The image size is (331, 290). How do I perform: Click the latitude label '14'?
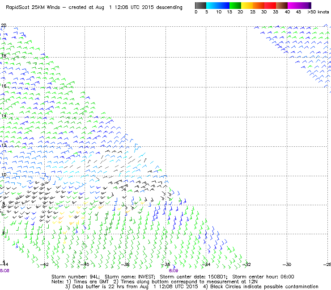tap(4, 116)
